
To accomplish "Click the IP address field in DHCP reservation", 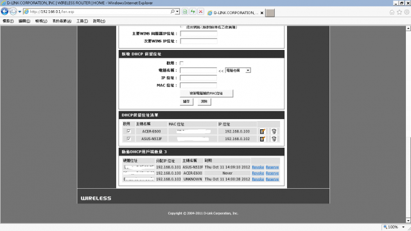I will point(198,78).
